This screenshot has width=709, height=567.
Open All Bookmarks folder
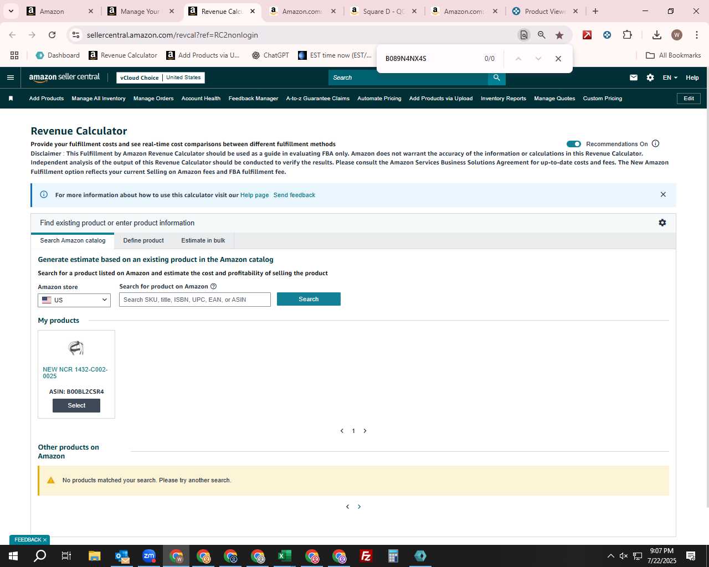tap(674, 55)
